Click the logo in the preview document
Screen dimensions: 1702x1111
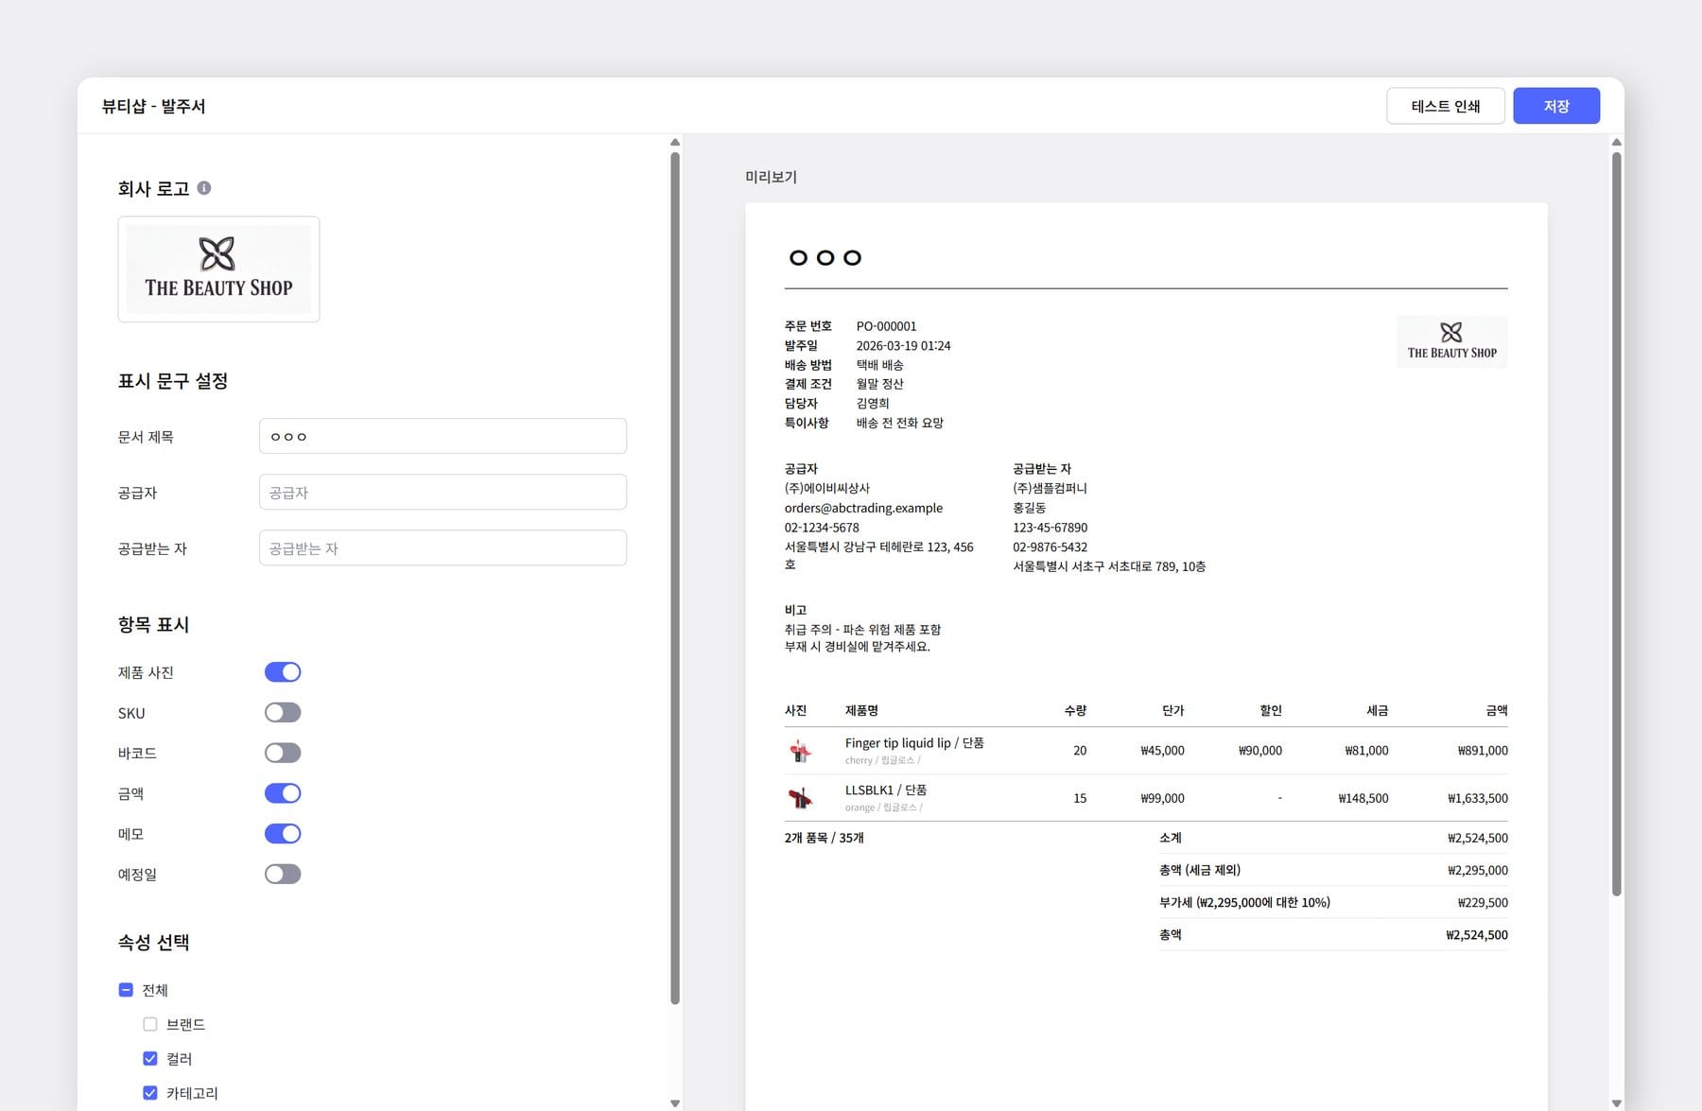[1451, 341]
